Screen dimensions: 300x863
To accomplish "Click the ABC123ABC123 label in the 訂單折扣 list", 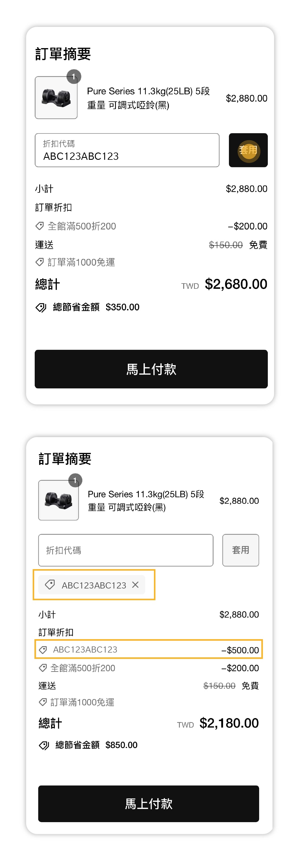I will 85,649.
